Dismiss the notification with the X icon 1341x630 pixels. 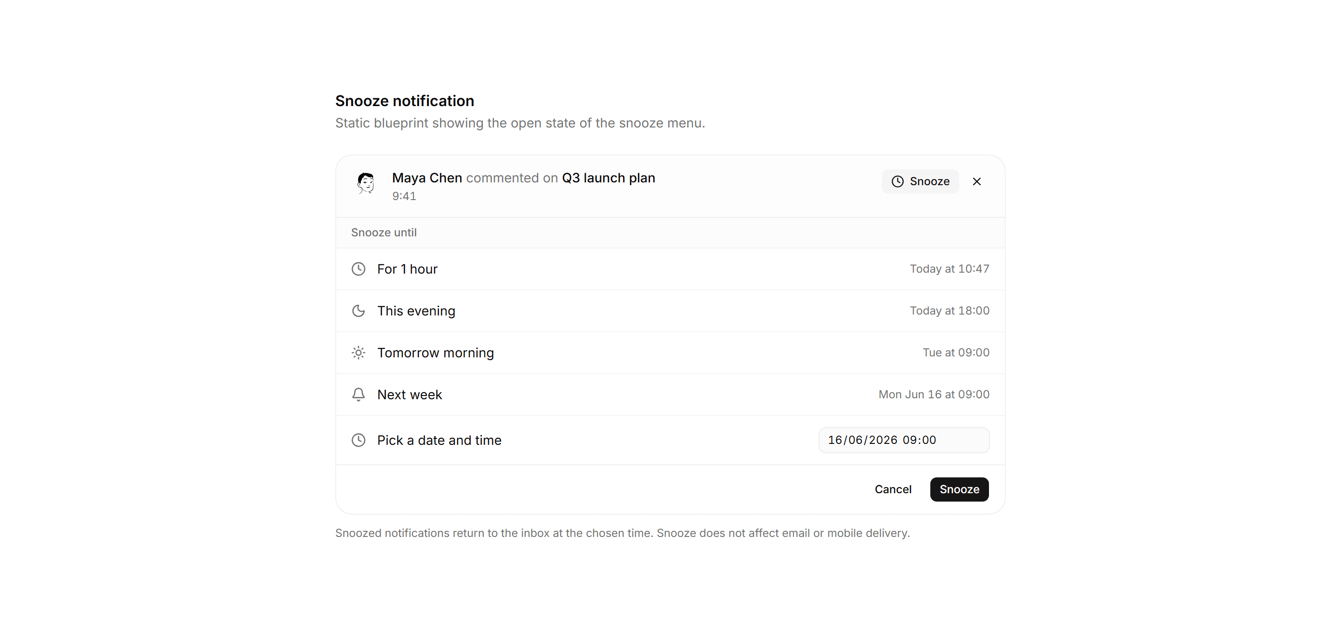tap(976, 181)
